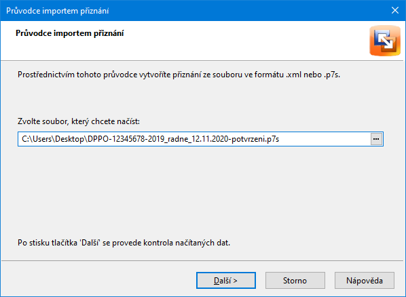Open file browser via the ellipsis button
The image size is (406, 297).
[376, 139]
